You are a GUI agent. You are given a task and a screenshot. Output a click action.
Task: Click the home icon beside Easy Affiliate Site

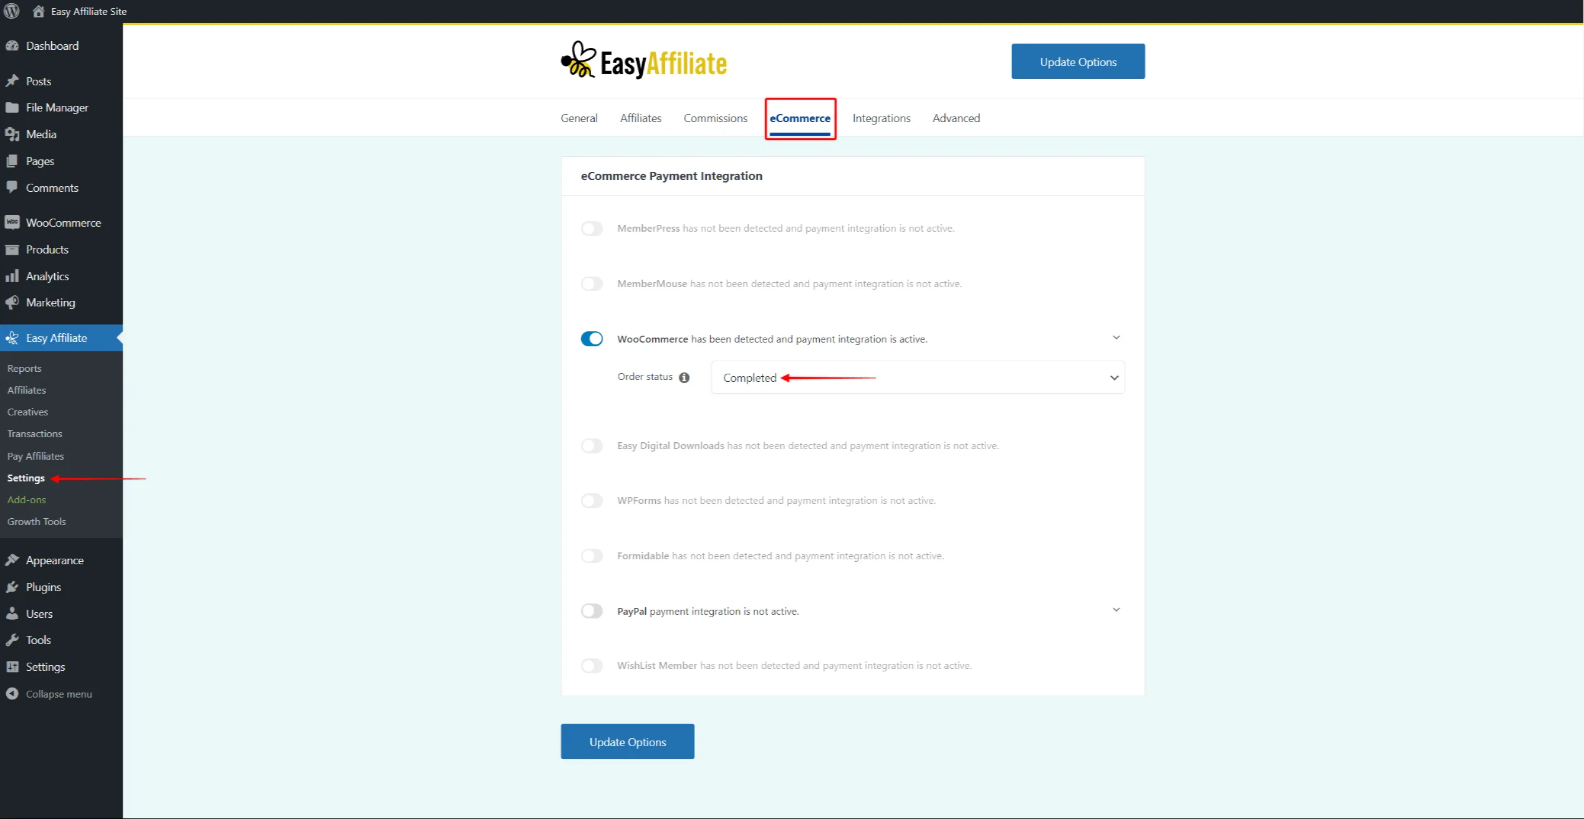click(38, 11)
